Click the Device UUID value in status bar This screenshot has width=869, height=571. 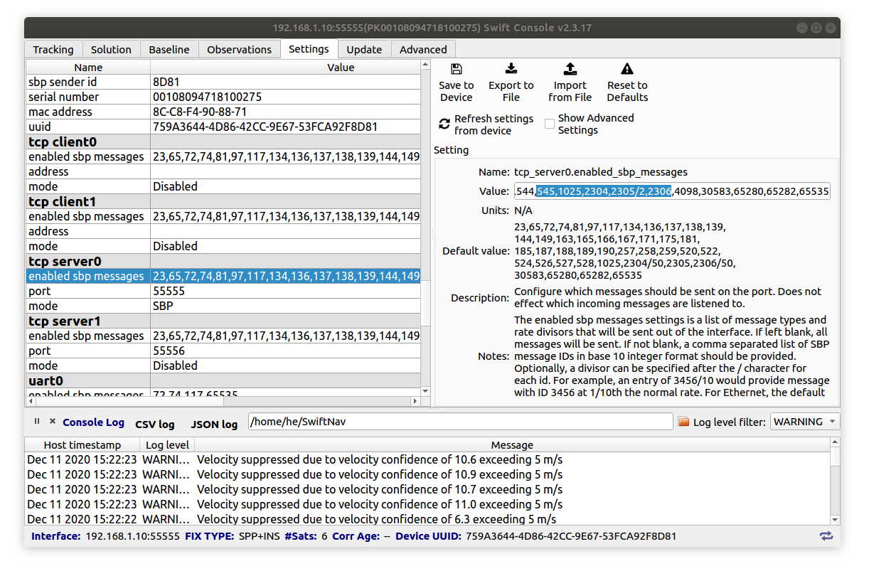571,536
